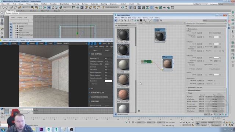Toggle the 3D Snaps icon
Viewport: 235px width, 132px height.
pos(87,7)
